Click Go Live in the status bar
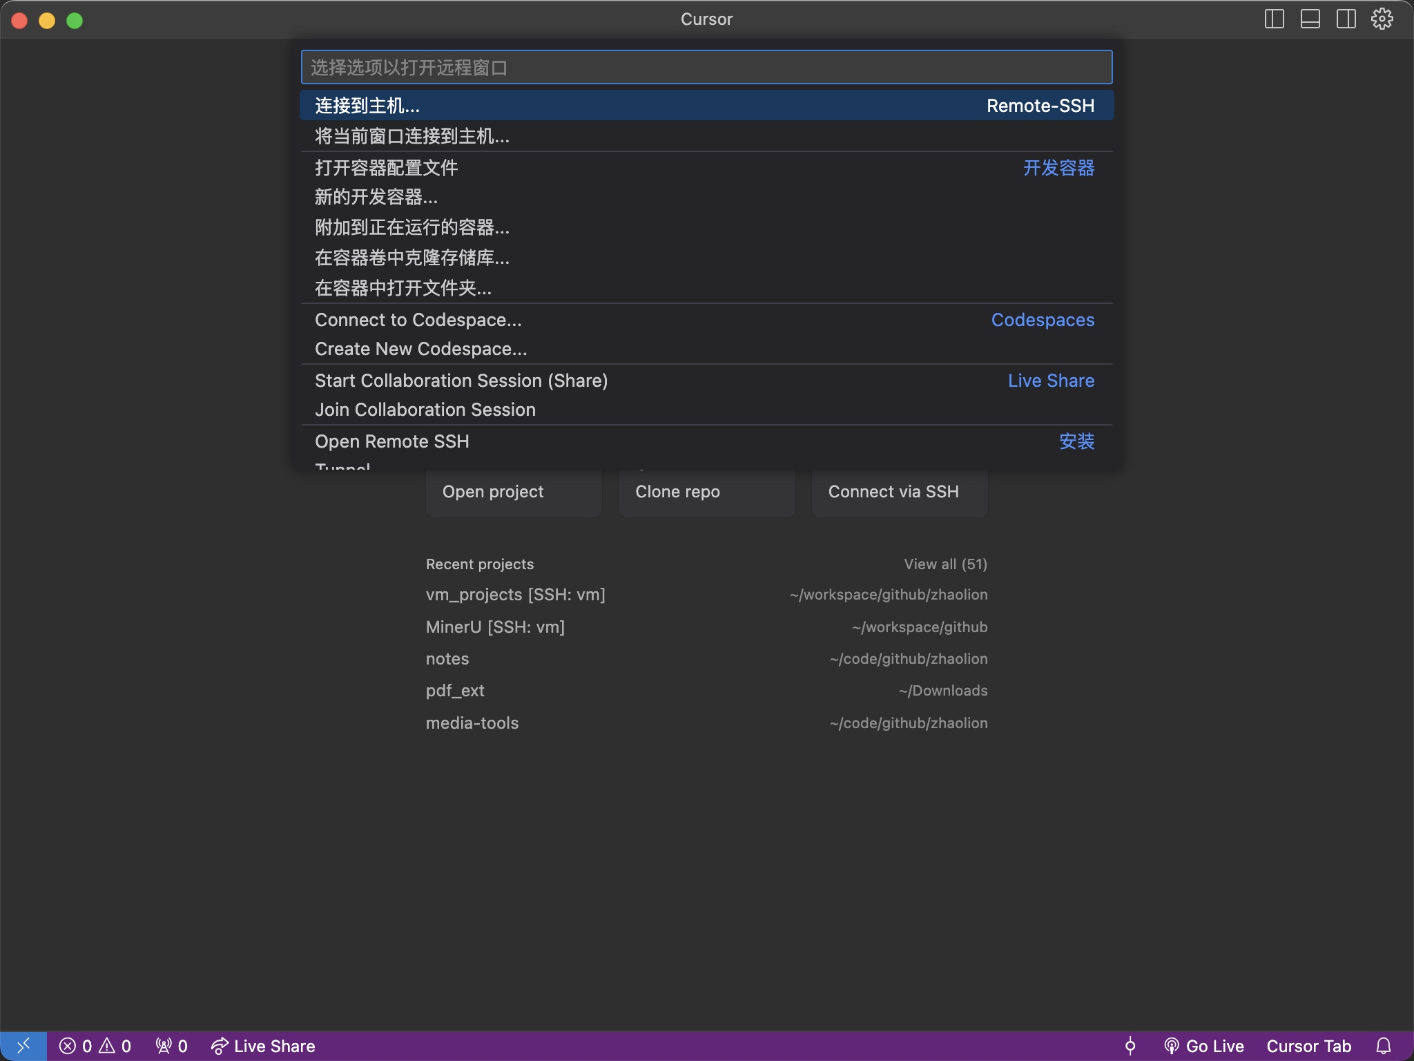This screenshot has height=1061, width=1414. tap(1203, 1046)
